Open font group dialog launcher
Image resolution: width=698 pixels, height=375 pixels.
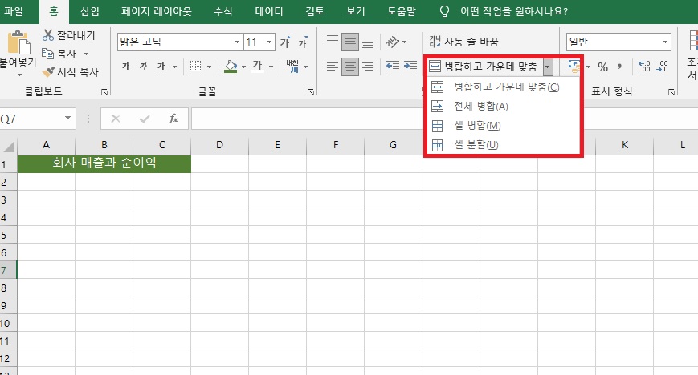pos(311,92)
